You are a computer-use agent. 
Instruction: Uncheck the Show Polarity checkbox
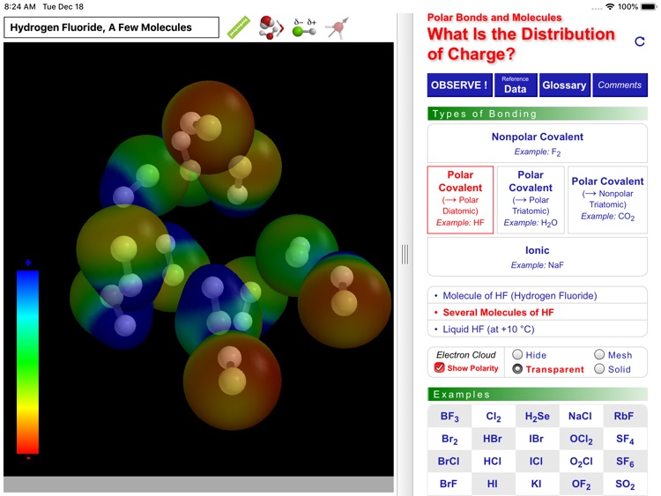(x=439, y=367)
